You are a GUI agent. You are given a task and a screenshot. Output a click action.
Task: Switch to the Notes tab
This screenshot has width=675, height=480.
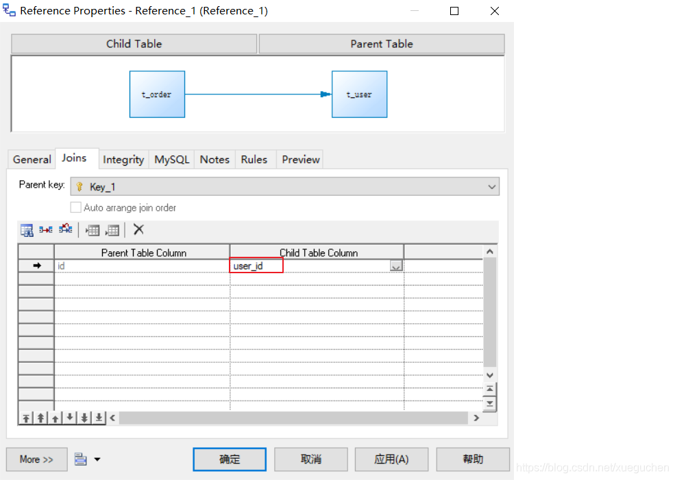(x=214, y=160)
